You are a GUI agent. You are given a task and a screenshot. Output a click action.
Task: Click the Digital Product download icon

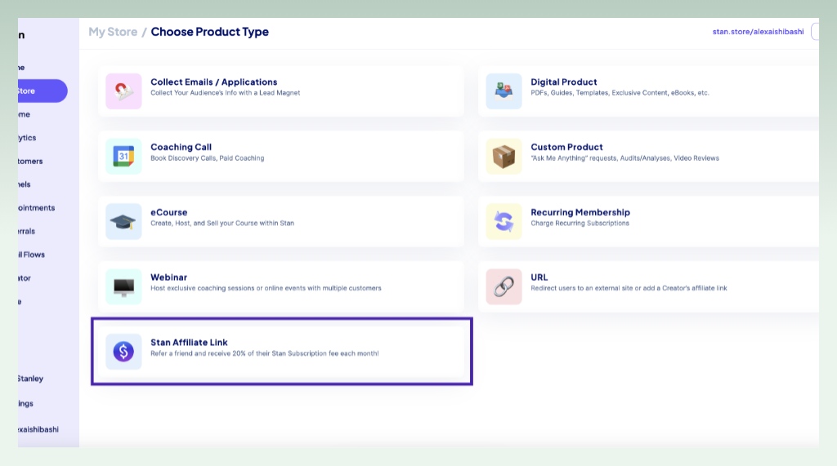tap(504, 91)
